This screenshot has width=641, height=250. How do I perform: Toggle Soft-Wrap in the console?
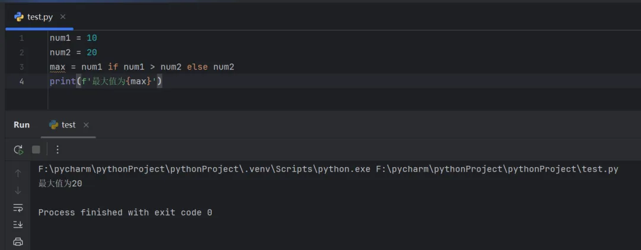coord(18,207)
